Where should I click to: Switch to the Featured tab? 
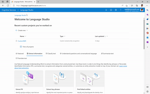point(19,53)
